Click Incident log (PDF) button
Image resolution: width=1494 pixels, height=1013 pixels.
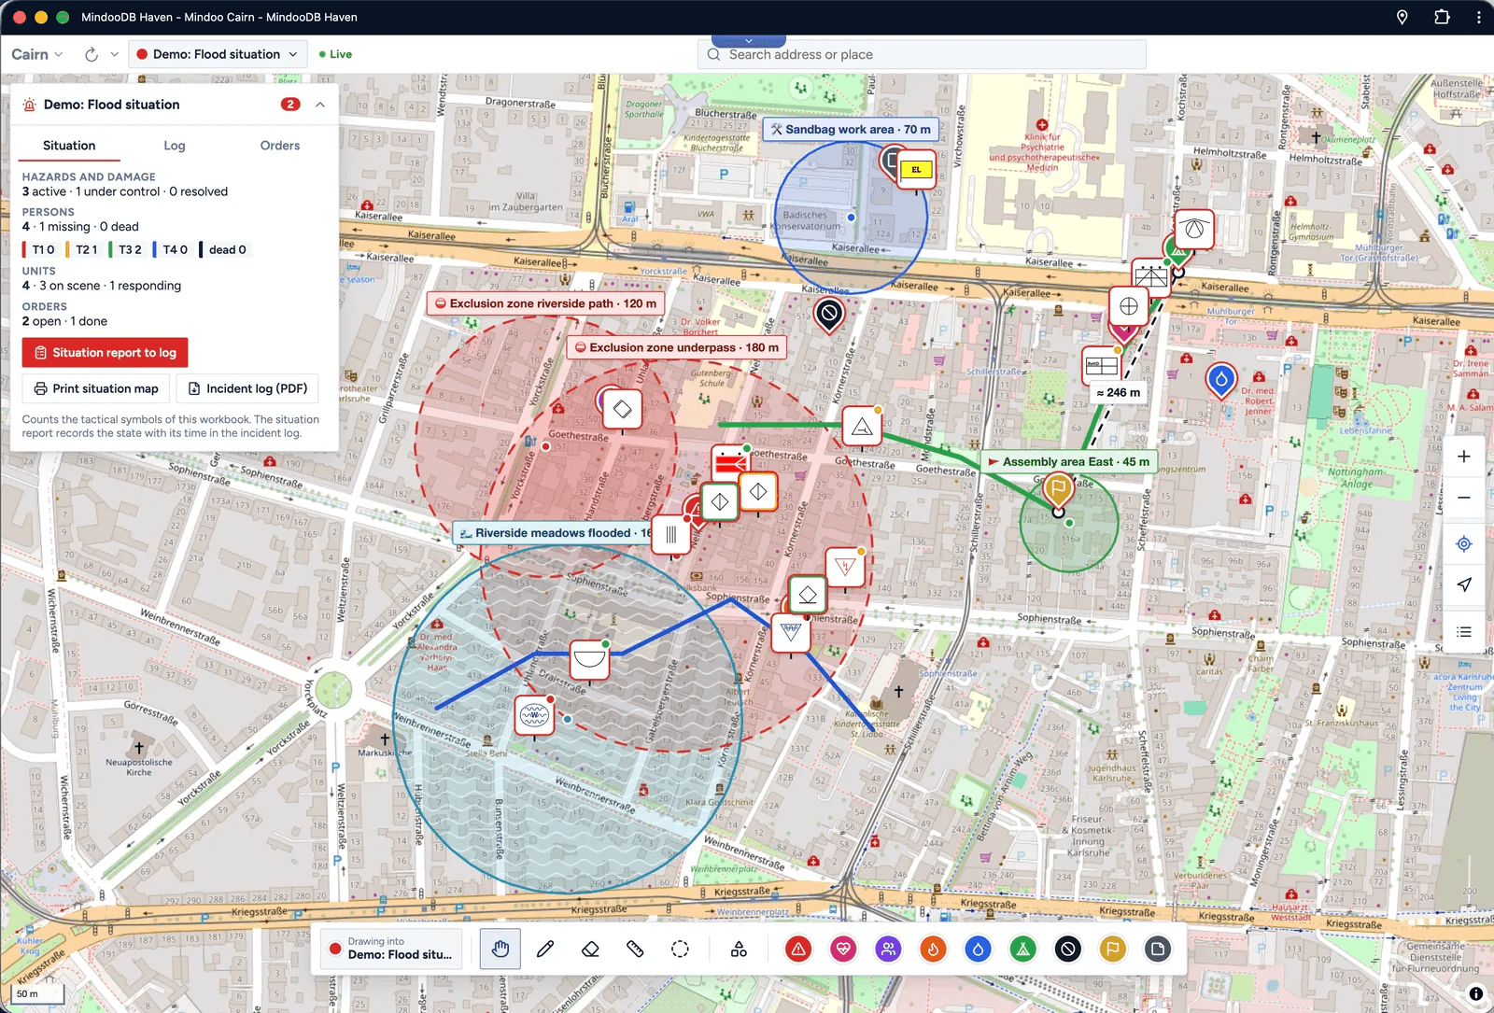pyautogui.click(x=247, y=388)
